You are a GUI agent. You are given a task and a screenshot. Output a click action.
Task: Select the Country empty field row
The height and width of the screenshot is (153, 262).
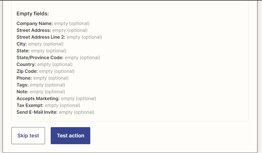(x=44, y=65)
